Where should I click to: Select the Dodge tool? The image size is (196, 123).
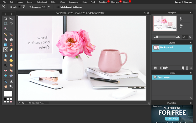coord(6,65)
